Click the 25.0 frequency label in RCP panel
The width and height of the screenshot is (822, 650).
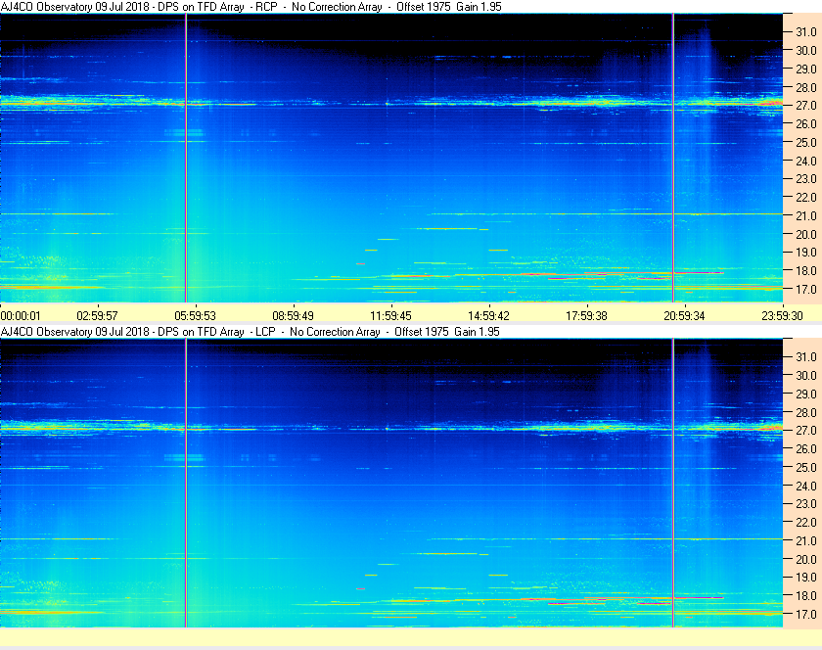point(806,142)
